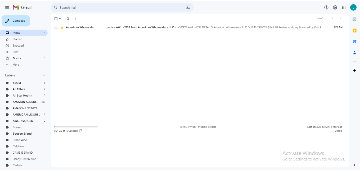This screenshot has height=170, width=360.
Task: Open the All Filters label
Action: 24,89
